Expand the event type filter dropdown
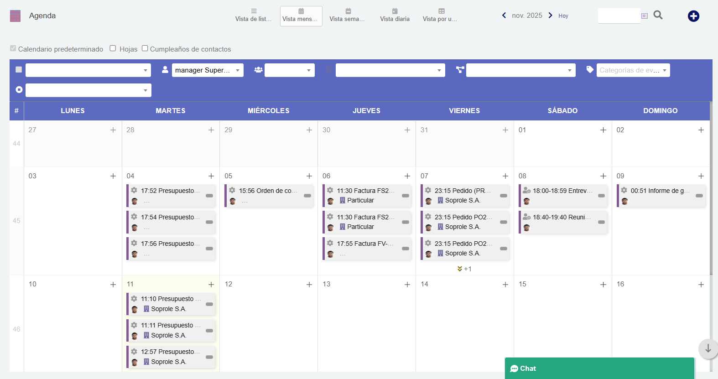Screen dimensions: 718x379 tap(88, 70)
